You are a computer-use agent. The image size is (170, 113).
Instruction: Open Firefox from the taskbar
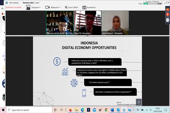click(x=71, y=110)
